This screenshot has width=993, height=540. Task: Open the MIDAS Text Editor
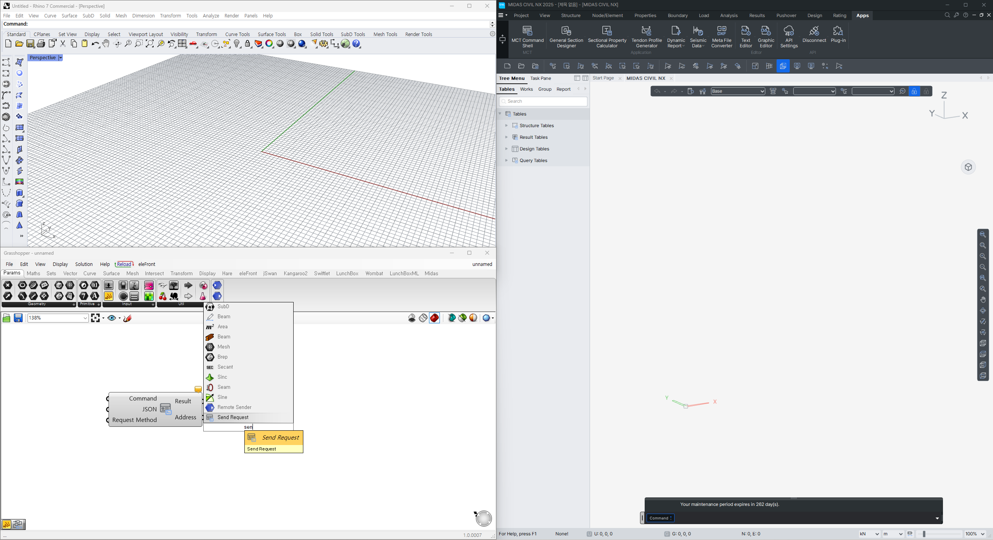(746, 36)
